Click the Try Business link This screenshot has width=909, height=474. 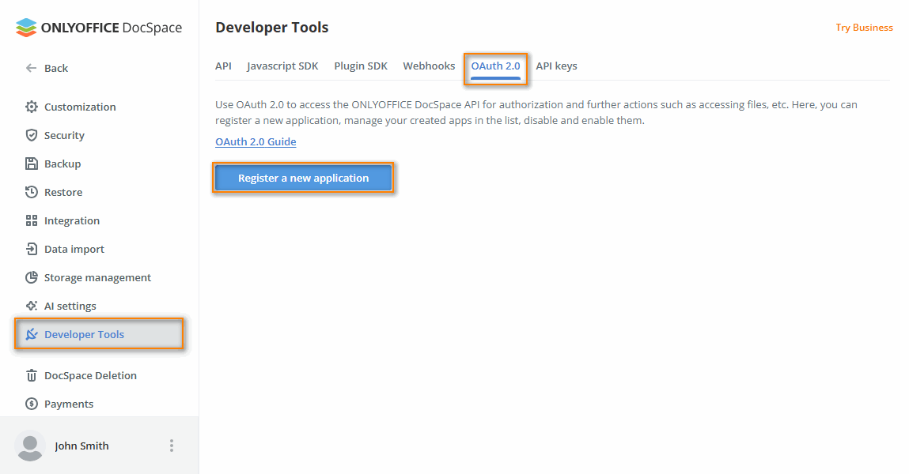pyautogui.click(x=864, y=27)
